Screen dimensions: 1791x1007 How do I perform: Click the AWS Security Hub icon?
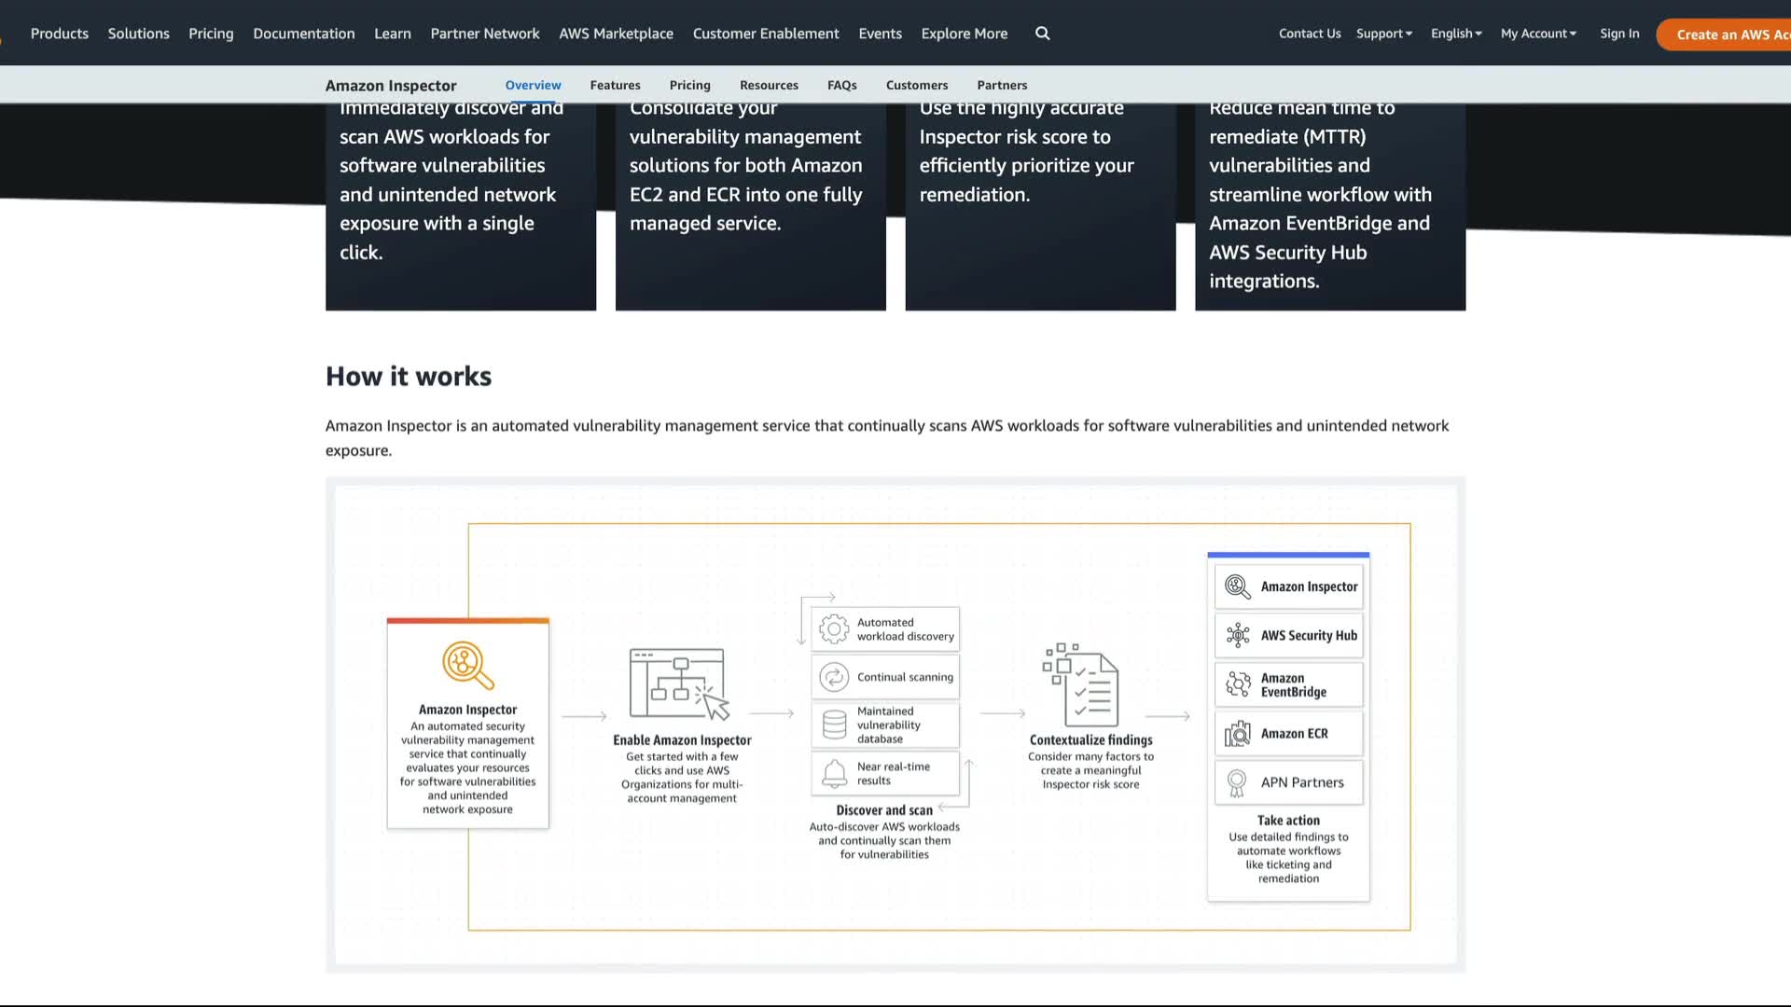[x=1238, y=636]
